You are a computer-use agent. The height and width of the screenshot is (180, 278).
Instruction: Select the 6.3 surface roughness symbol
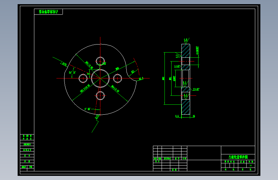[x=178, y=56]
